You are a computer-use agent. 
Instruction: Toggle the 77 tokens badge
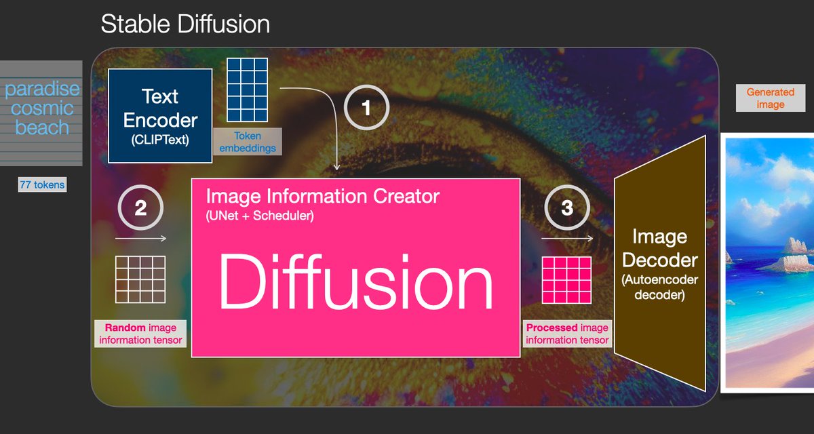click(x=42, y=184)
